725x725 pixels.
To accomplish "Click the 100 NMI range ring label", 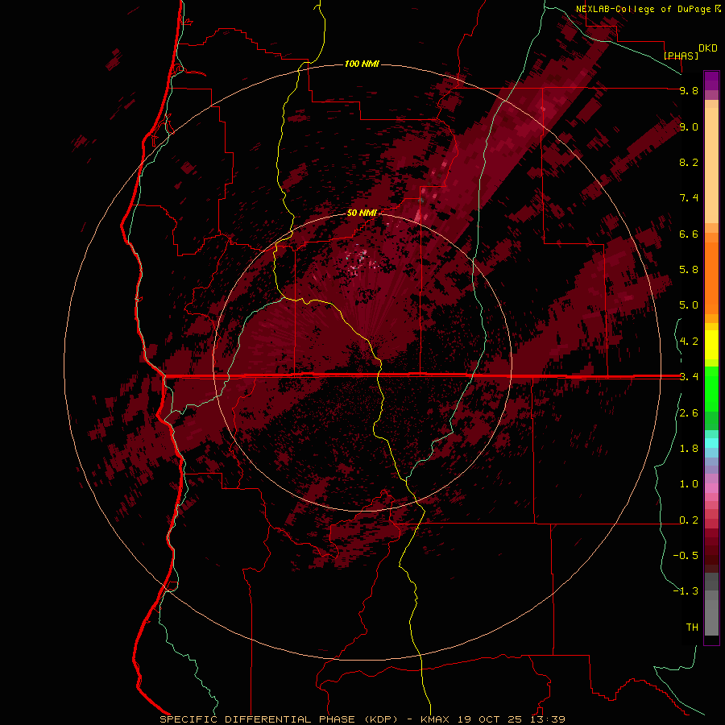I will click(362, 64).
